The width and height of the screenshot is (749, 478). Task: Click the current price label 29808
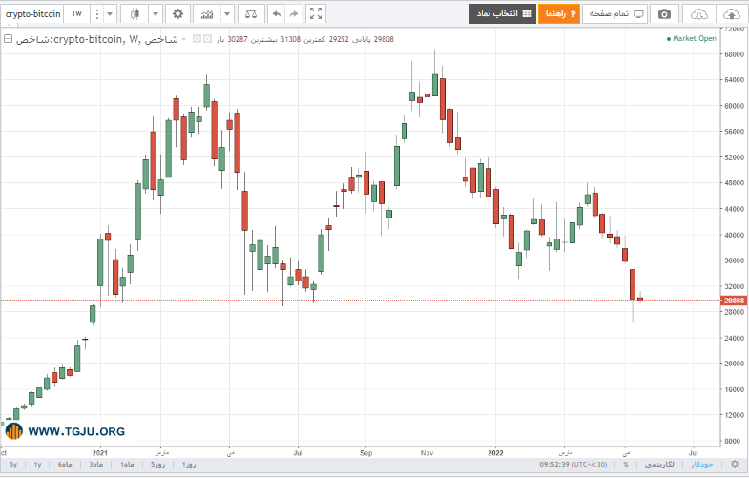(x=733, y=301)
